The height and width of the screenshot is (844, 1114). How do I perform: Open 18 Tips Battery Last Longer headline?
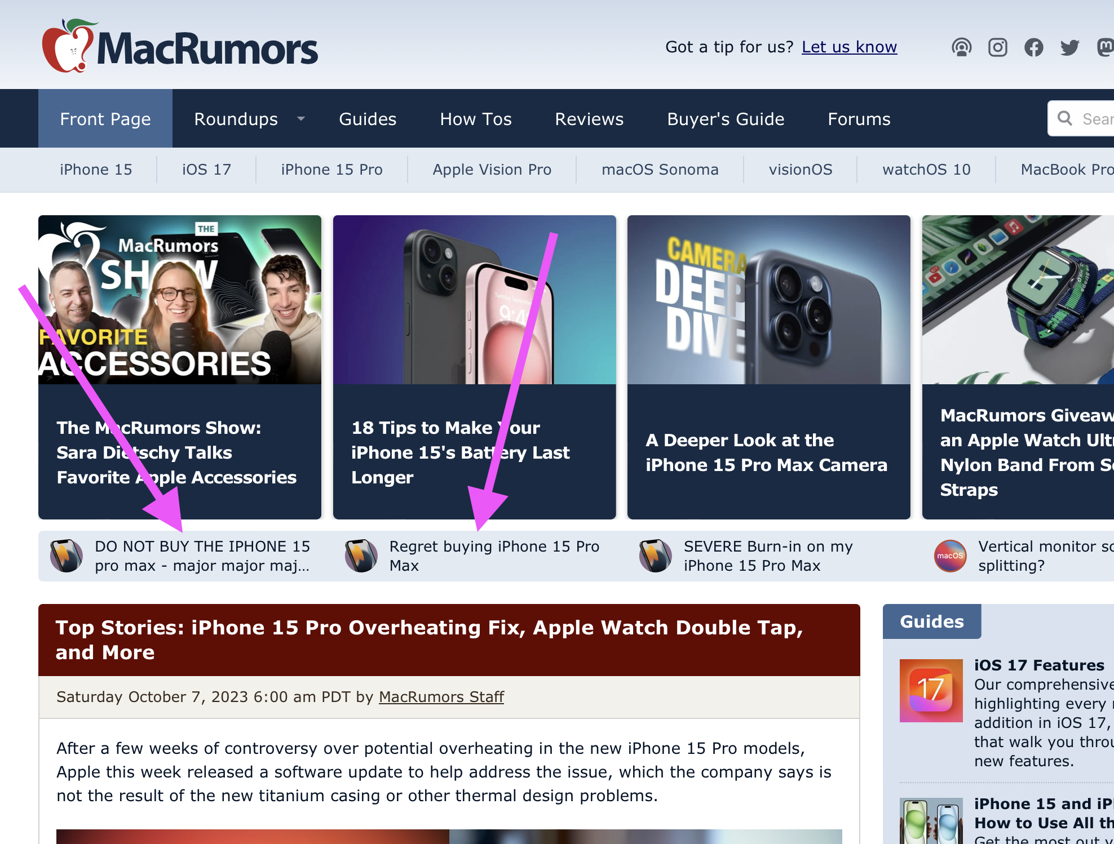[x=461, y=452]
